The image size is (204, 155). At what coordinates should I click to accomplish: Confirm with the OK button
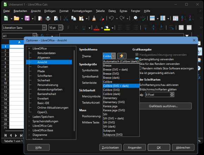159,147
